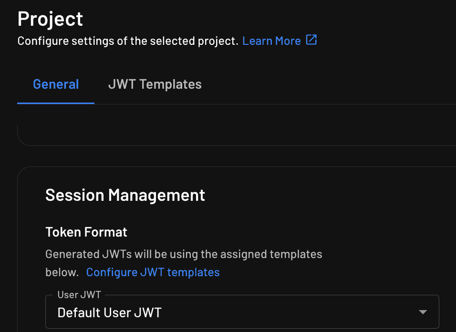Click the Session Management section header
The image size is (456, 332).
click(125, 195)
